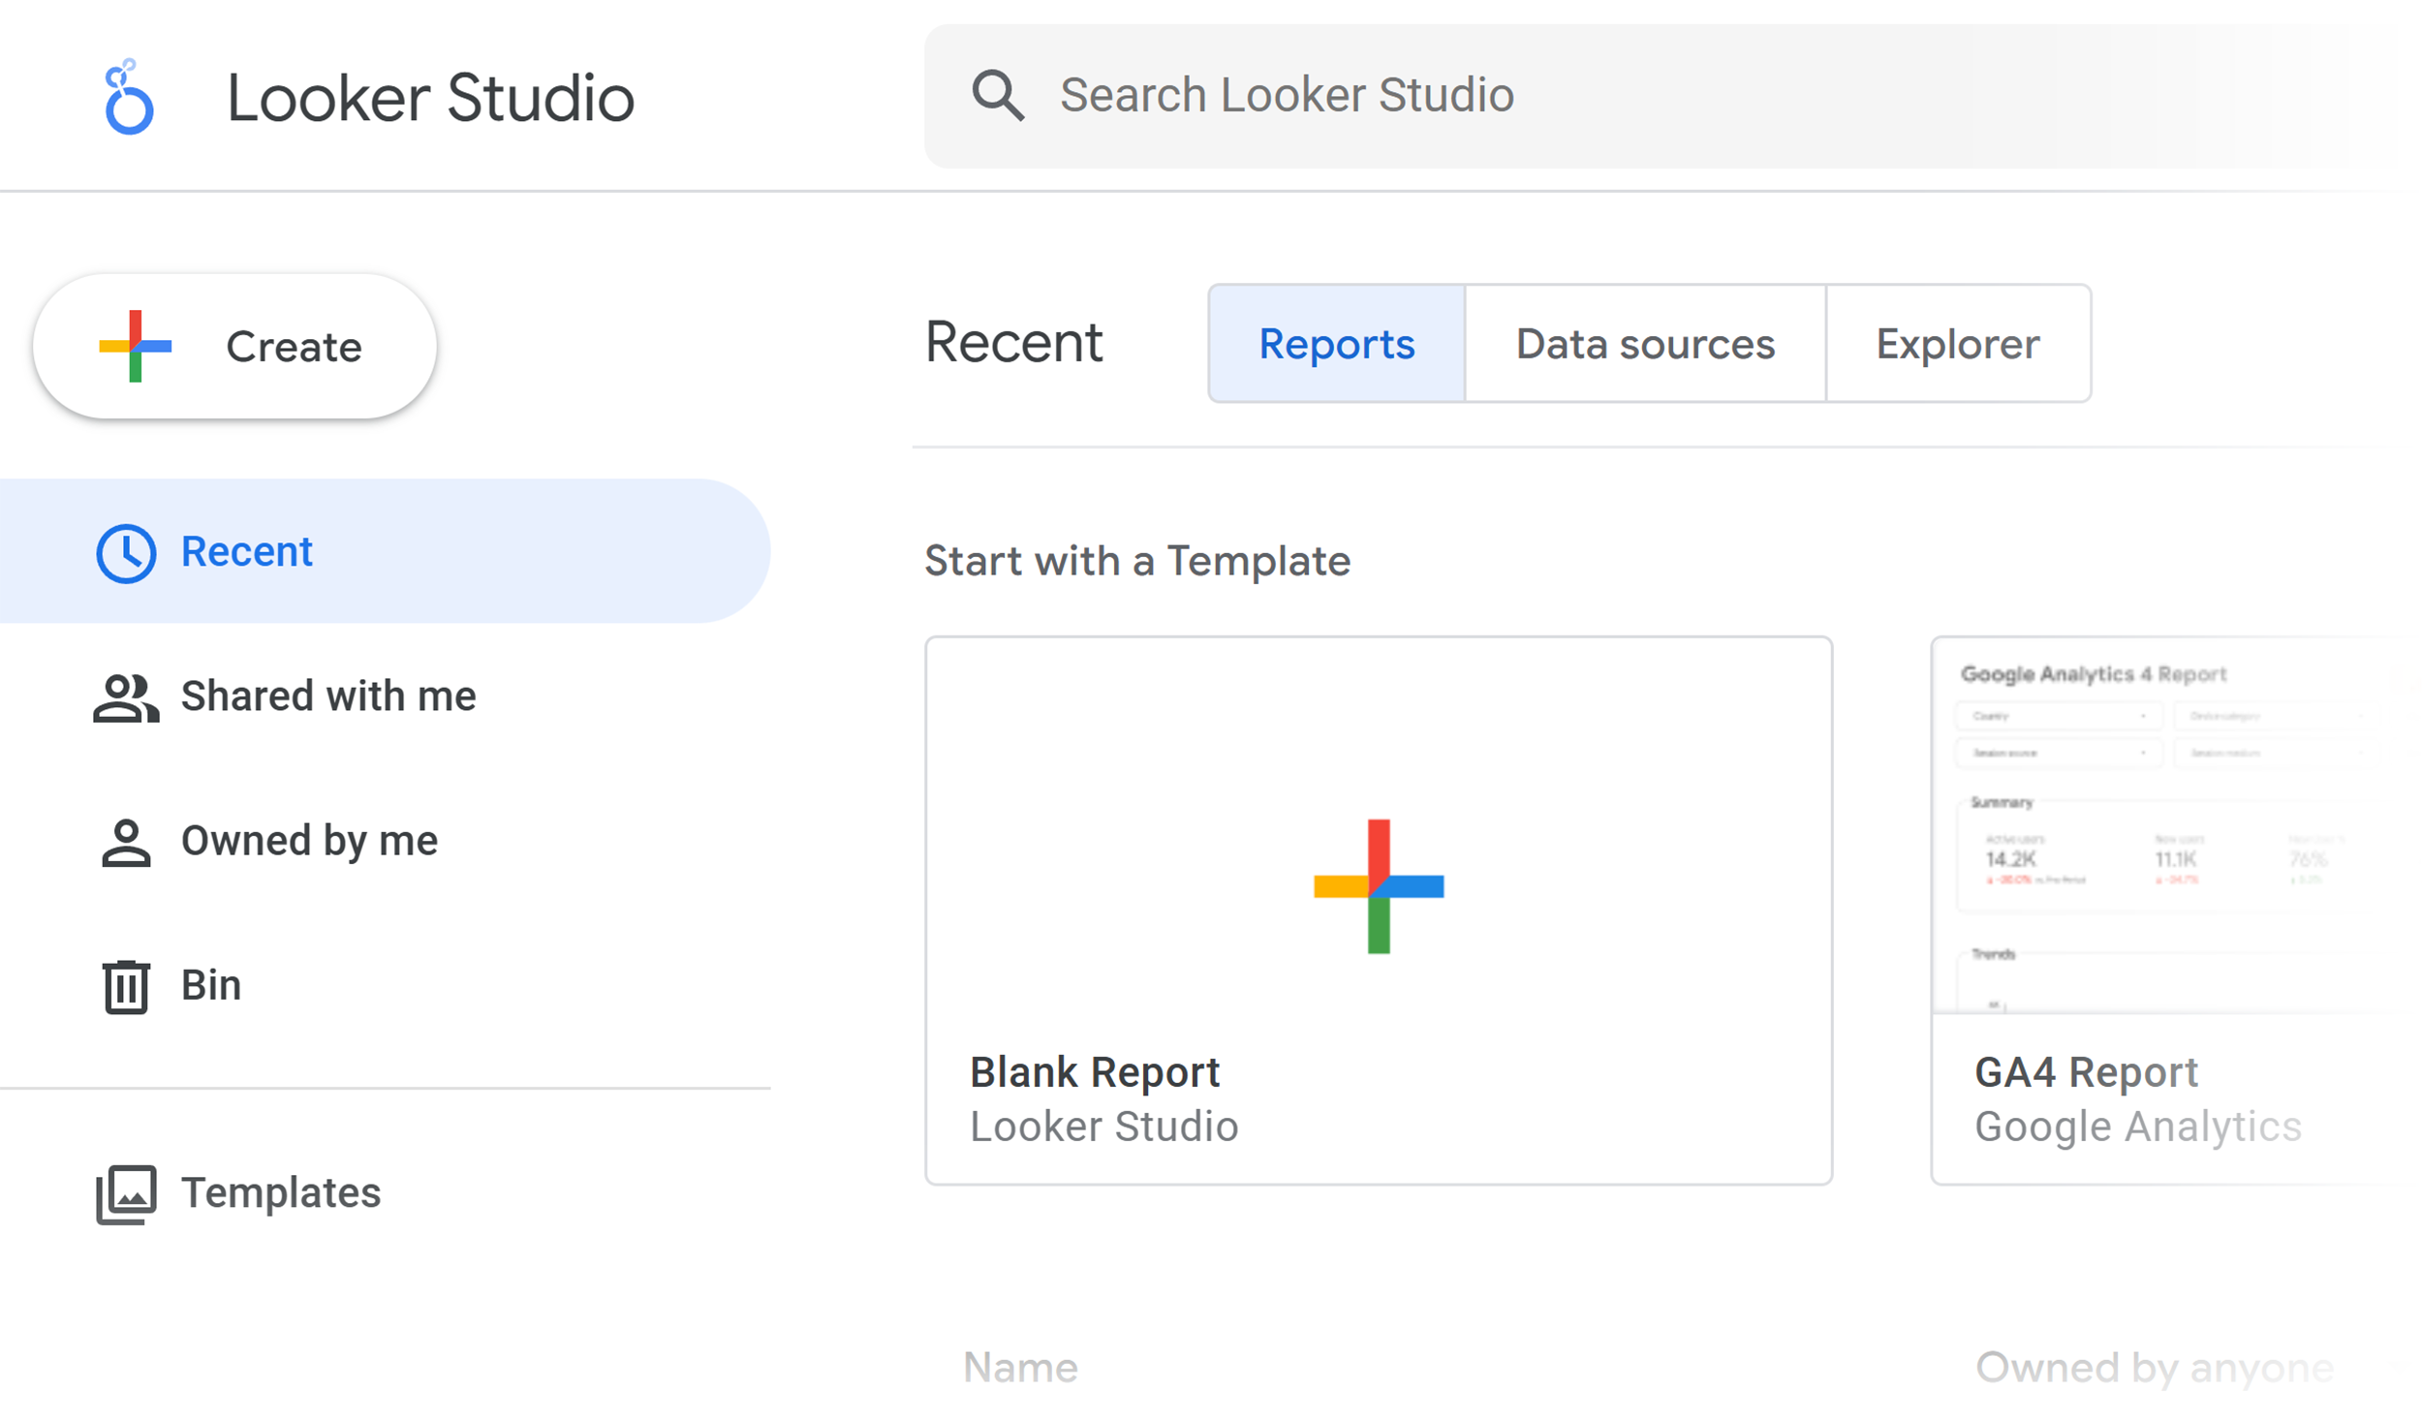Click the Looker Studio title text

(x=430, y=98)
